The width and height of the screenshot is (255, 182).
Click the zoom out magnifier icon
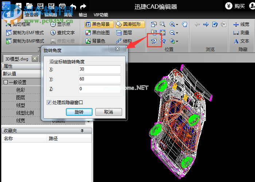point(172,33)
